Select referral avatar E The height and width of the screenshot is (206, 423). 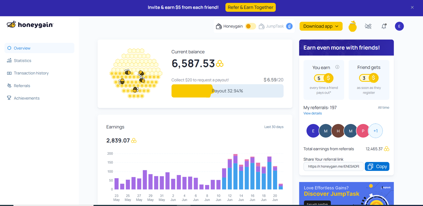click(313, 131)
